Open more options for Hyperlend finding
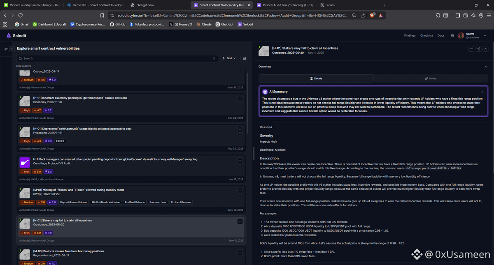This screenshot has width=494, height=265. [240, 130]
